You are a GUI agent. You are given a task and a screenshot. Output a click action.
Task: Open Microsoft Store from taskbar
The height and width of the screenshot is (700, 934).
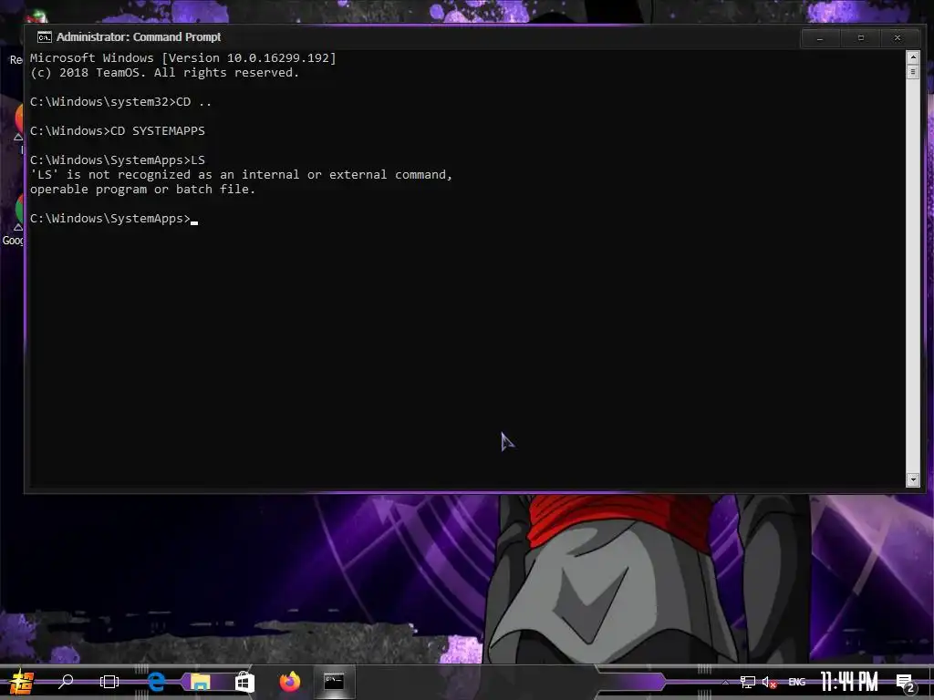point(244,682)
